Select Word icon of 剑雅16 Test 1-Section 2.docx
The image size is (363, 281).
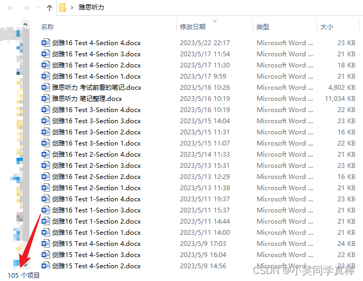pyautogui.click(x=46, y=221)
